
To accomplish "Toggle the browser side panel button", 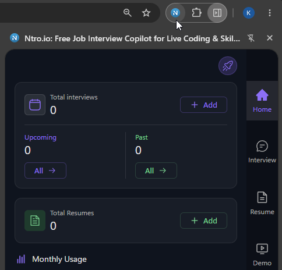I will pos(217,13).
